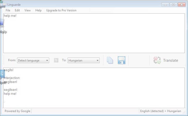Click the copy translation icon
The width and height of the screenshot is (188, 116).
coord(110,60)
